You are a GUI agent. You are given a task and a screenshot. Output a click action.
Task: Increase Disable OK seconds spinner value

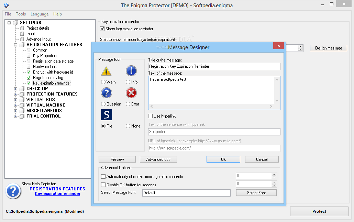pyautogui.click(x=274, y=182)
